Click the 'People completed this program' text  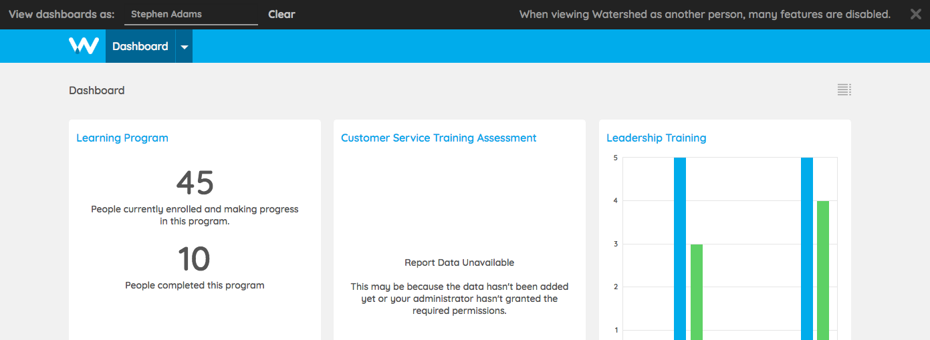[195, 285]
